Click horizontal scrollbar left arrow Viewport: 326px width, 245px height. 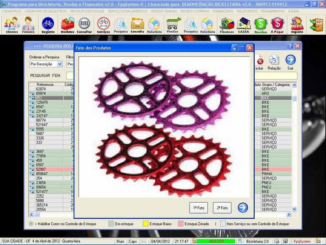pyautogui.click(x=31, y=214)
